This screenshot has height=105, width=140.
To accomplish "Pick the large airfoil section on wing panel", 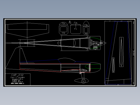I will (x=121, y=52).
